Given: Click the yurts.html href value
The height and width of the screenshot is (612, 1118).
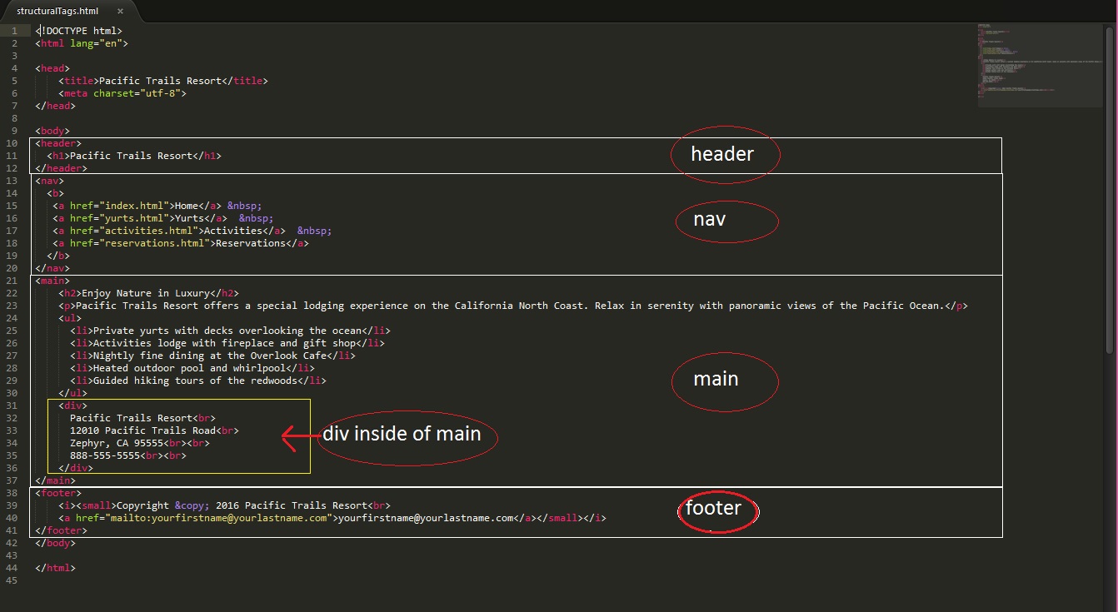Looking at the screenshot, I should [x=137, y=218].
